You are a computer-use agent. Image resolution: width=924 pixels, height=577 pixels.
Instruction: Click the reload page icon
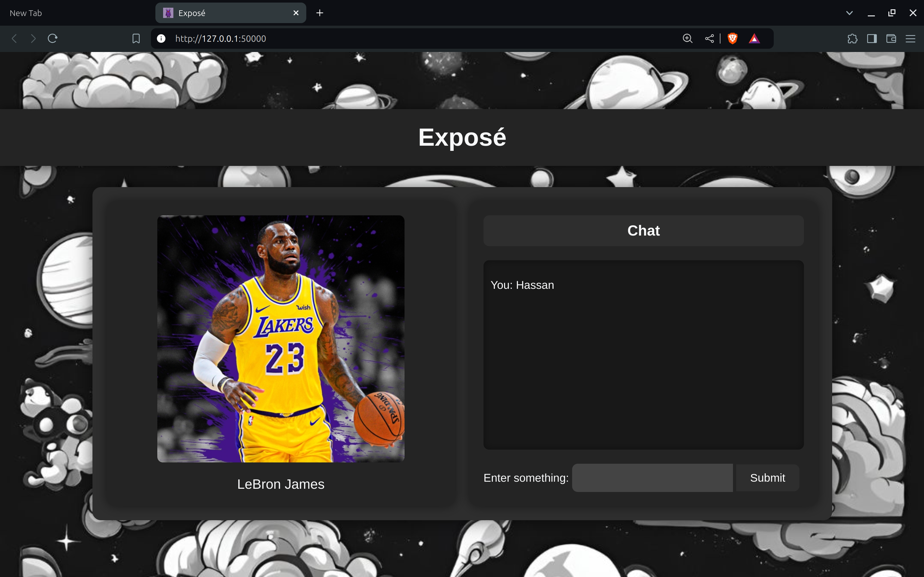point(53,39)
